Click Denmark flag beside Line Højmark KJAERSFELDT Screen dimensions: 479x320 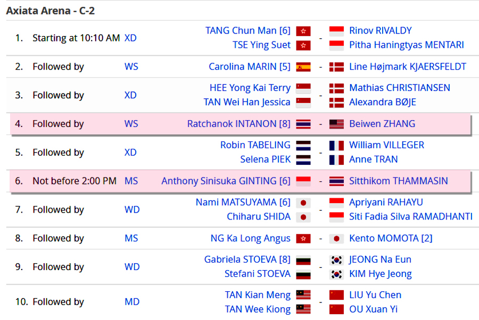(336, 67)
